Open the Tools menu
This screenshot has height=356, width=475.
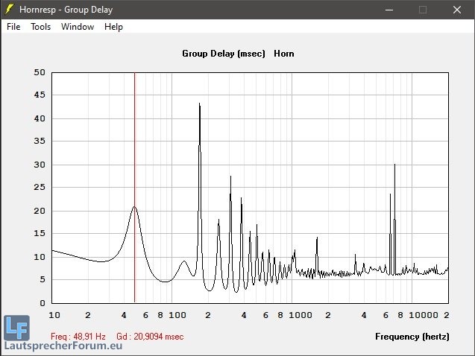pyautogui.click(x=40, y=27)
